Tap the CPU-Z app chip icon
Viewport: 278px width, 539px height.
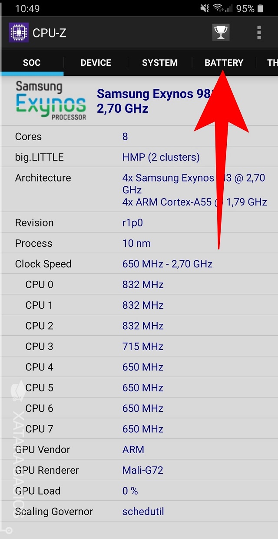(x=19, y=33)
